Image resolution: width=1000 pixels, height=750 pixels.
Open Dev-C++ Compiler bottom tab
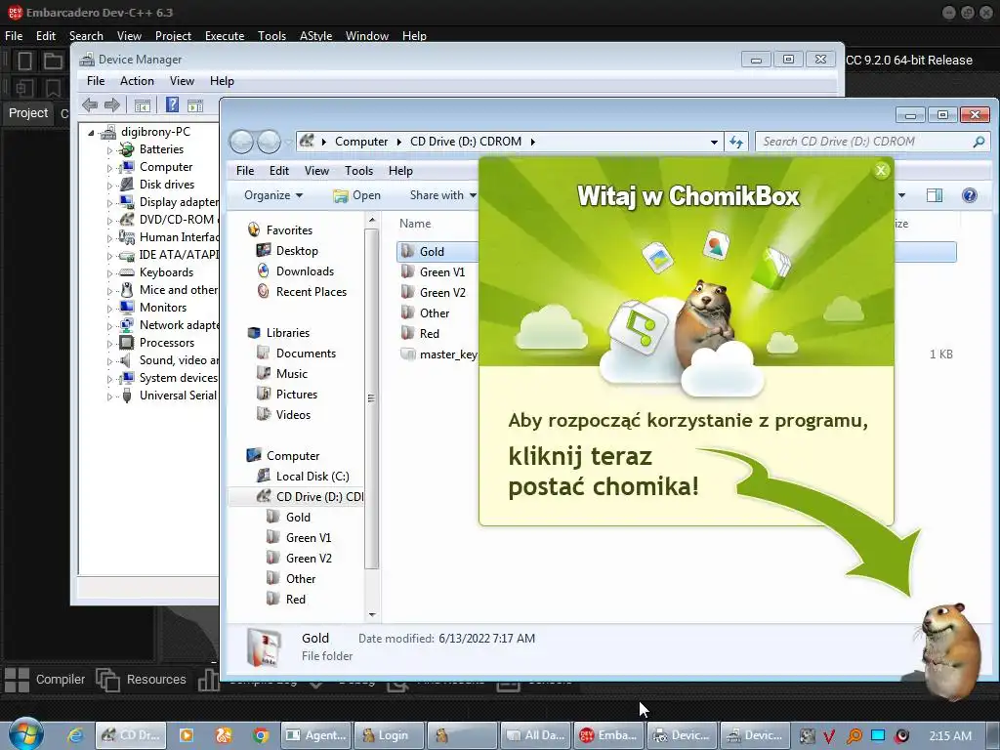[x=45, y=680]
